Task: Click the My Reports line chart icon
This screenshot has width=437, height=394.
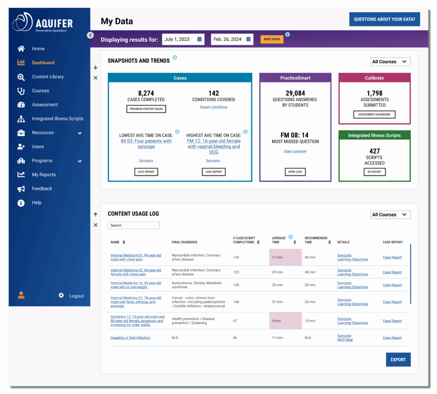Action: tap(21, 175)
